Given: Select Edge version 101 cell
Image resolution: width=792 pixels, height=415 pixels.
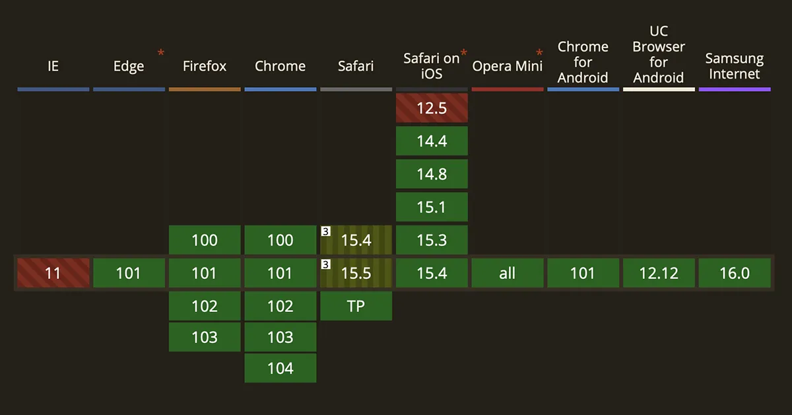Looking at the screenshot, I should tap(129, 273).
